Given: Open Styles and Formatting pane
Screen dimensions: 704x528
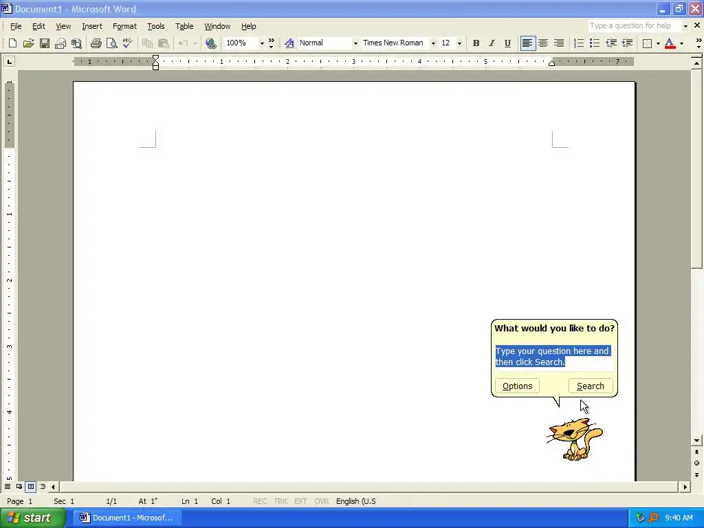Looking at the screenshot, I should click(x=289, y=43).
